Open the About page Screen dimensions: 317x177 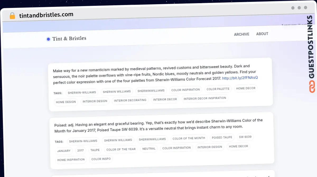tap(262, 34)
